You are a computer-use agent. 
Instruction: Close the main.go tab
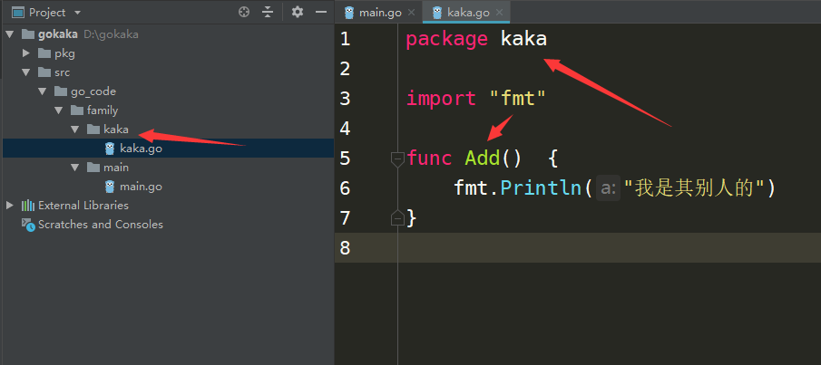tap(411, 13)
